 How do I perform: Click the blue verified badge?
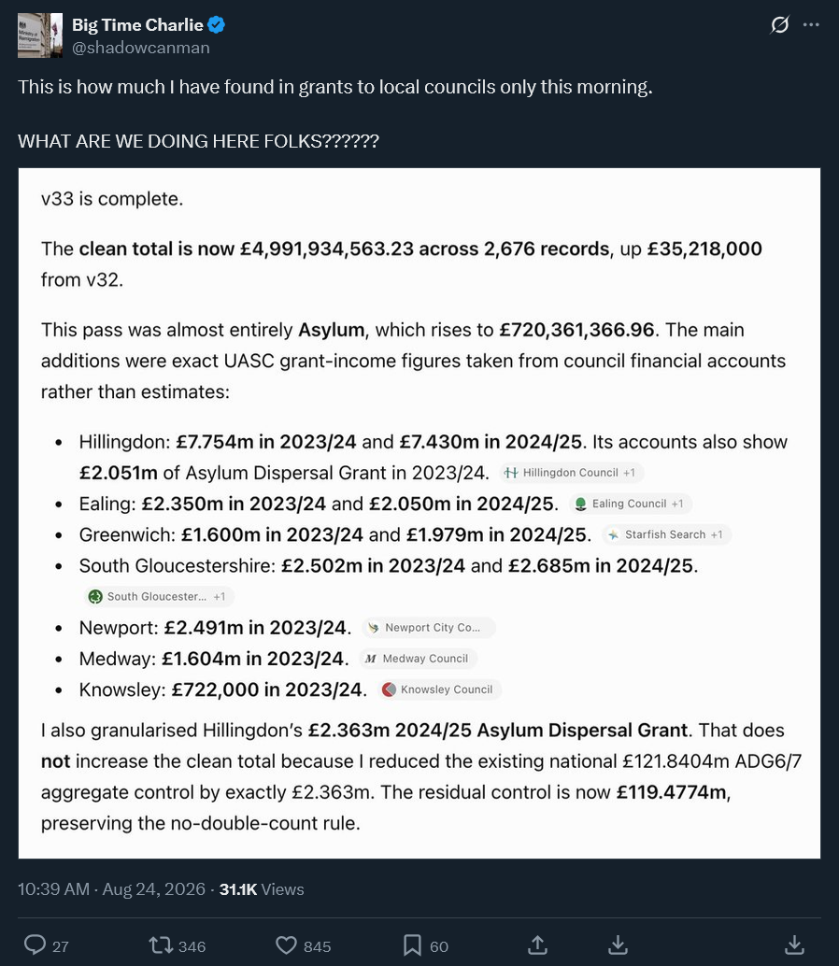click(x=216, y=24)
